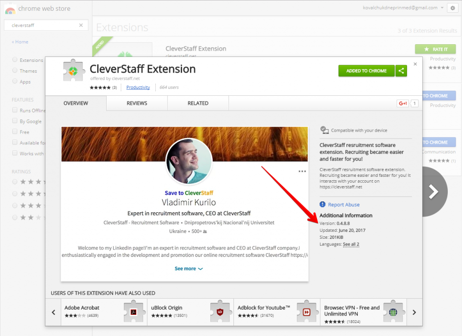Select the Extensions radio button
This screenshot has width=462, height=336.
pyautogui.click(x=15, y=60)
